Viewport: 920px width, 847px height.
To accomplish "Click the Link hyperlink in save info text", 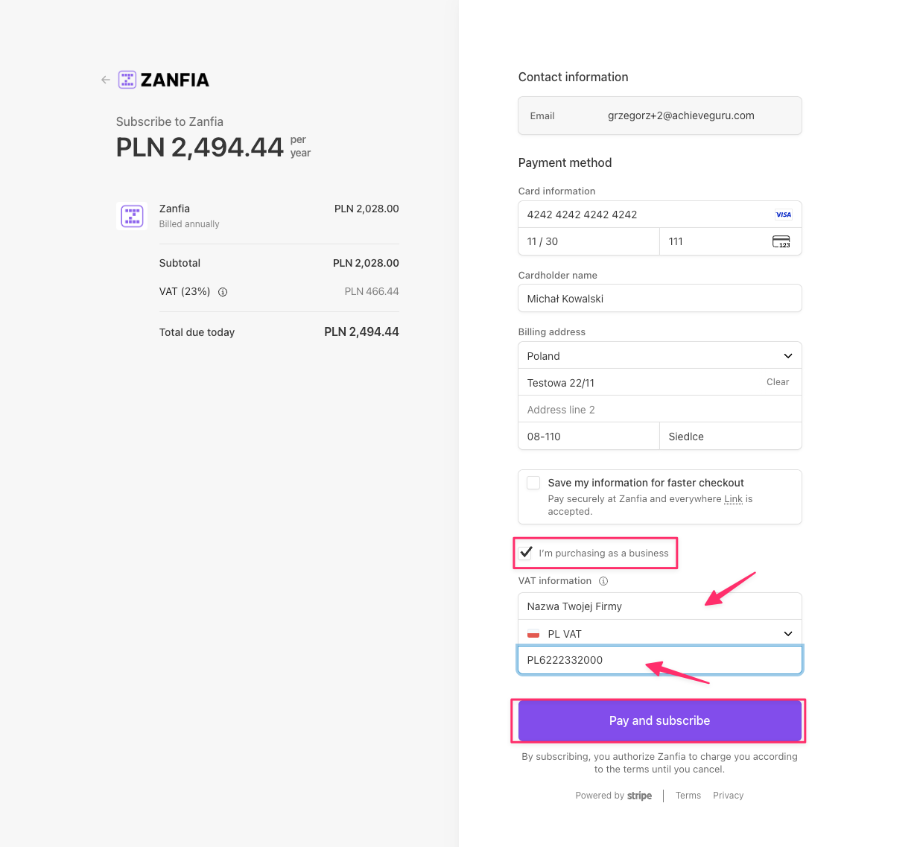I will pos(733,499).
